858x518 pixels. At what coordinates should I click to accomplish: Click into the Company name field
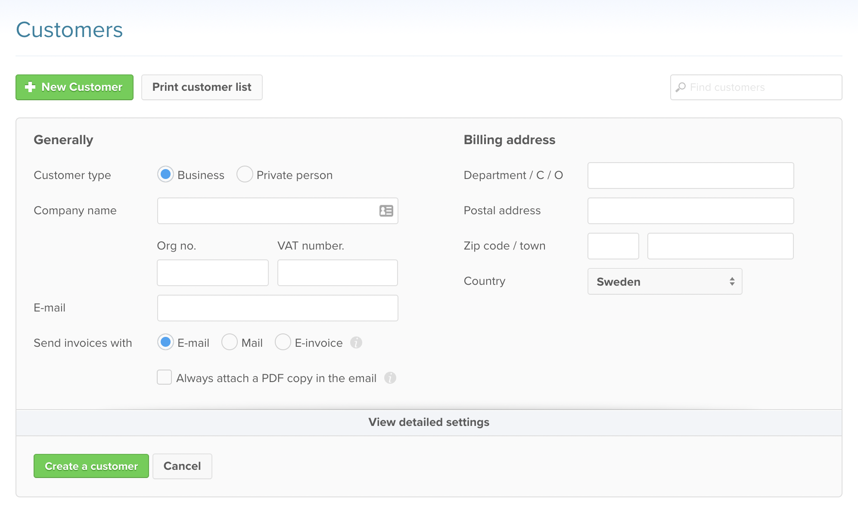[278, 211]
